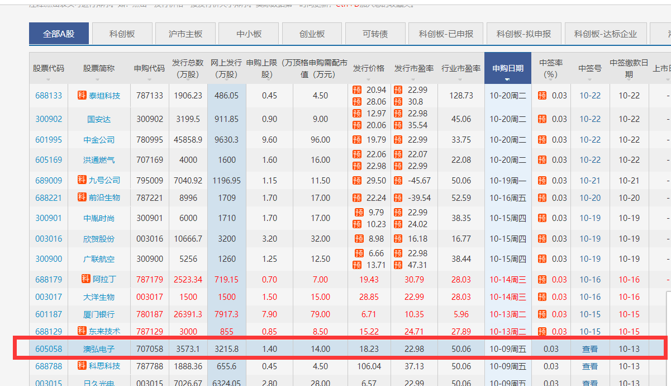The height and width of the screenshot is (386, 671).
Task: Open 中签号 link 10-21 for 九号公司
Action: [x=590, y=181]
